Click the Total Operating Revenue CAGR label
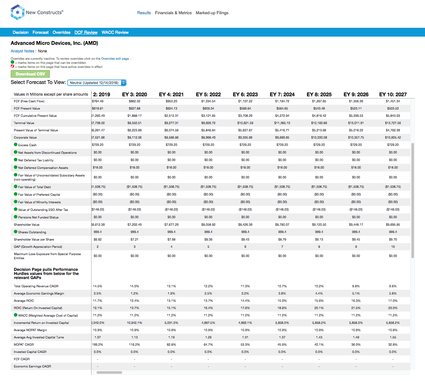Screen dimensions: 425x381 36,286
